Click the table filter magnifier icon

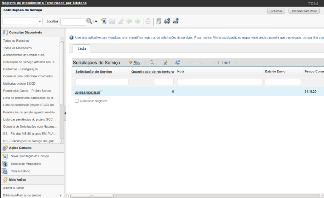[x=152, y=63]
